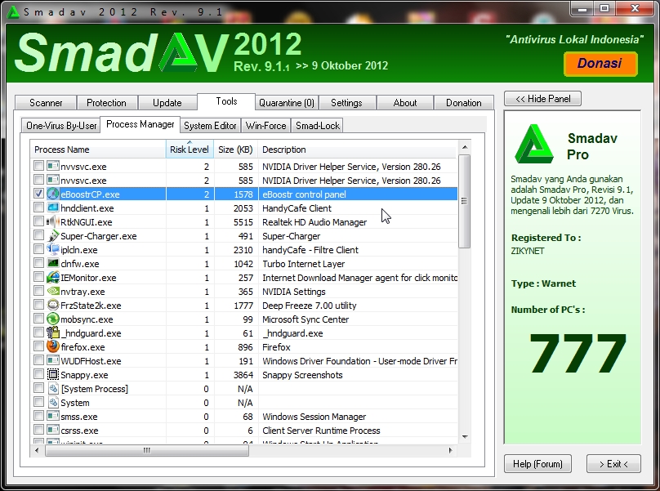The width and height of the screenshot is (660, 491).
Task: Click the nvtray.exe NVIDIA icon
Action: coord(52,291)
